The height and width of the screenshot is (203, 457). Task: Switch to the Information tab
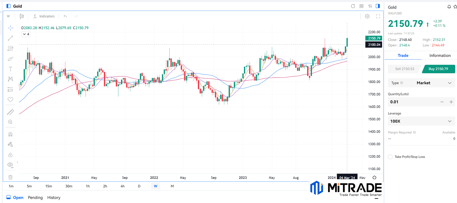(x=440, y=55)
